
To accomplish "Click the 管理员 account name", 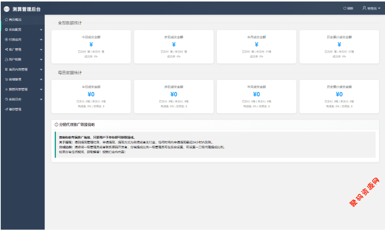I will click(371, 8).
